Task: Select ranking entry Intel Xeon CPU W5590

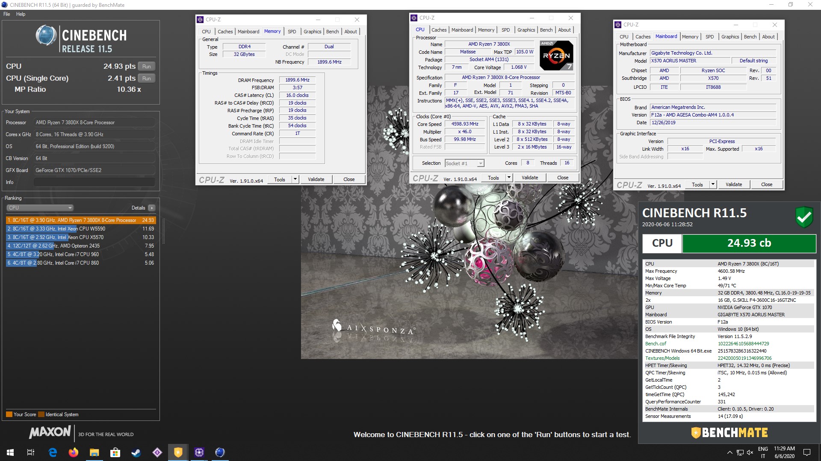Action: tap(81, 229)
